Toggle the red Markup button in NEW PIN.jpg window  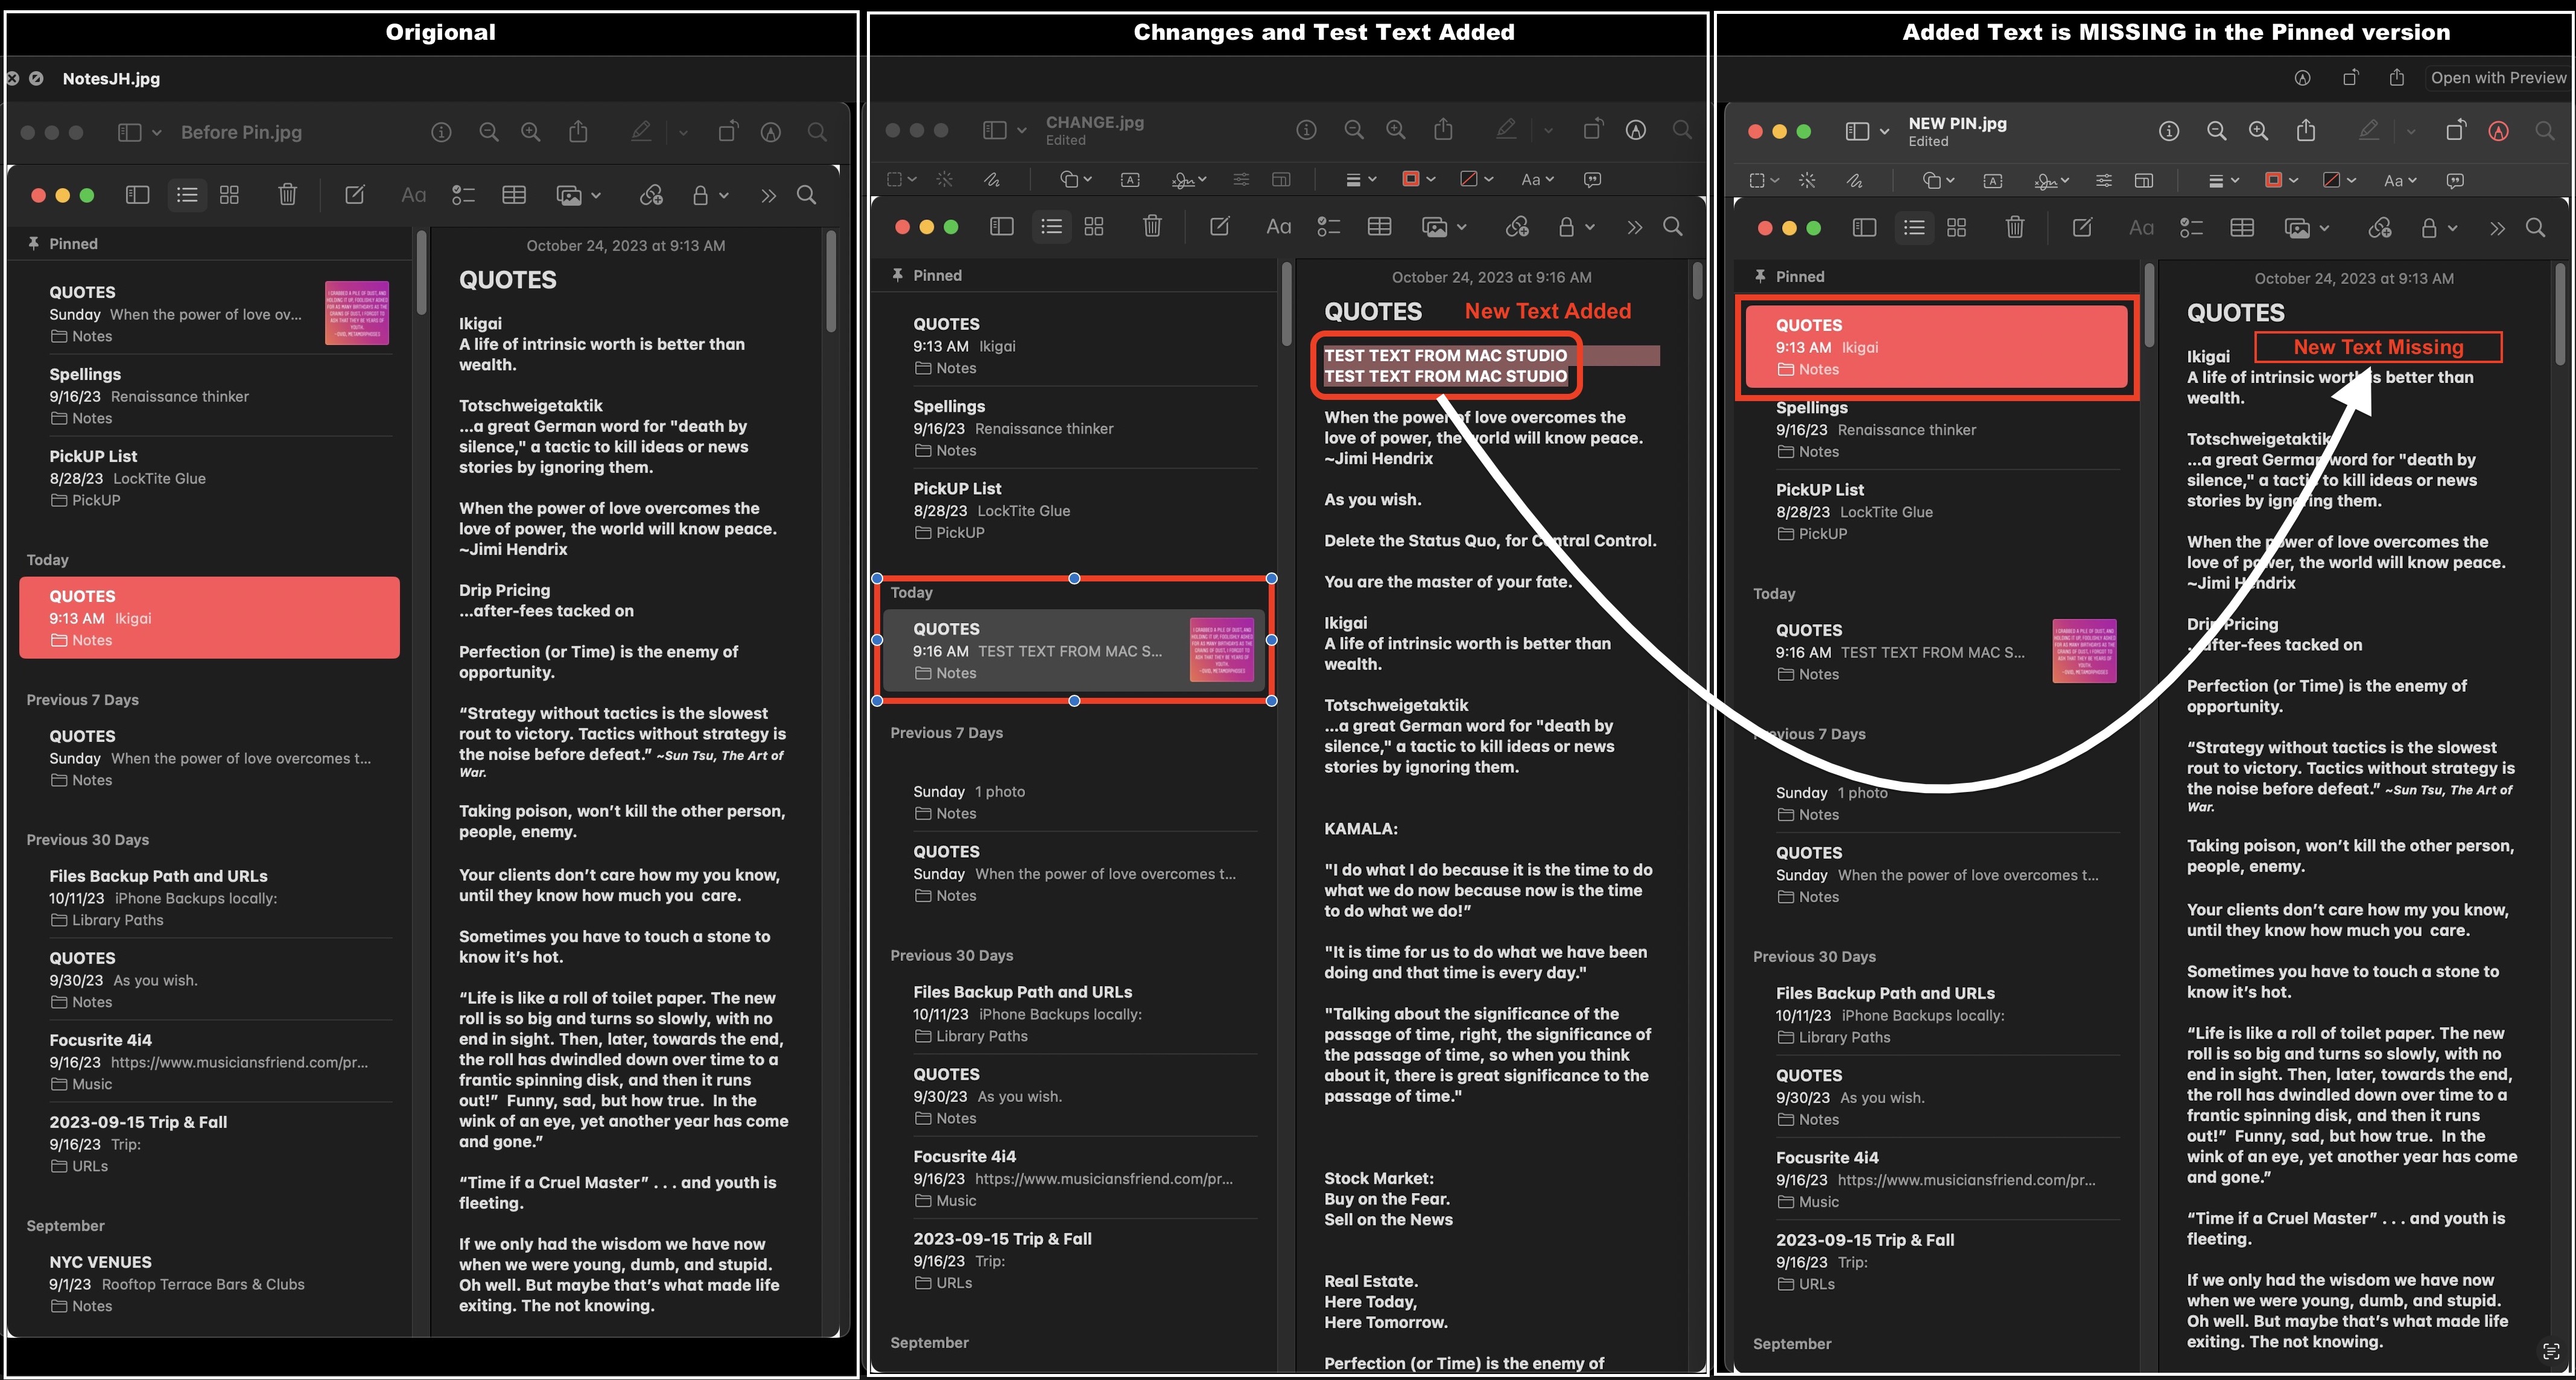2498,131
